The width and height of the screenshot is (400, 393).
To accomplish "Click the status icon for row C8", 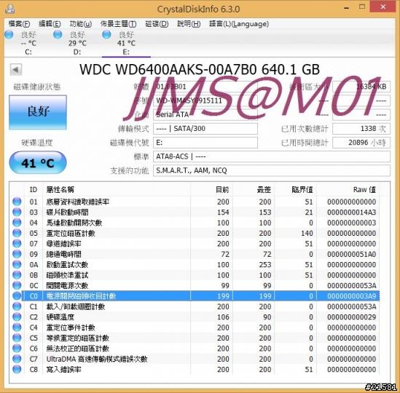I will [x=17, y=369].
